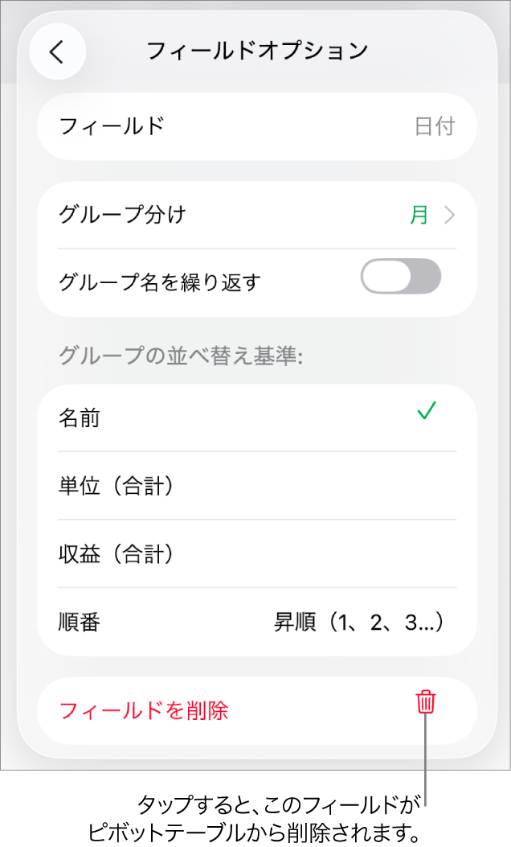This screenshot has height=847, width=511.
Task: Toggle the グループ名を繰り返す switch
Action: (x=401, y=276)
